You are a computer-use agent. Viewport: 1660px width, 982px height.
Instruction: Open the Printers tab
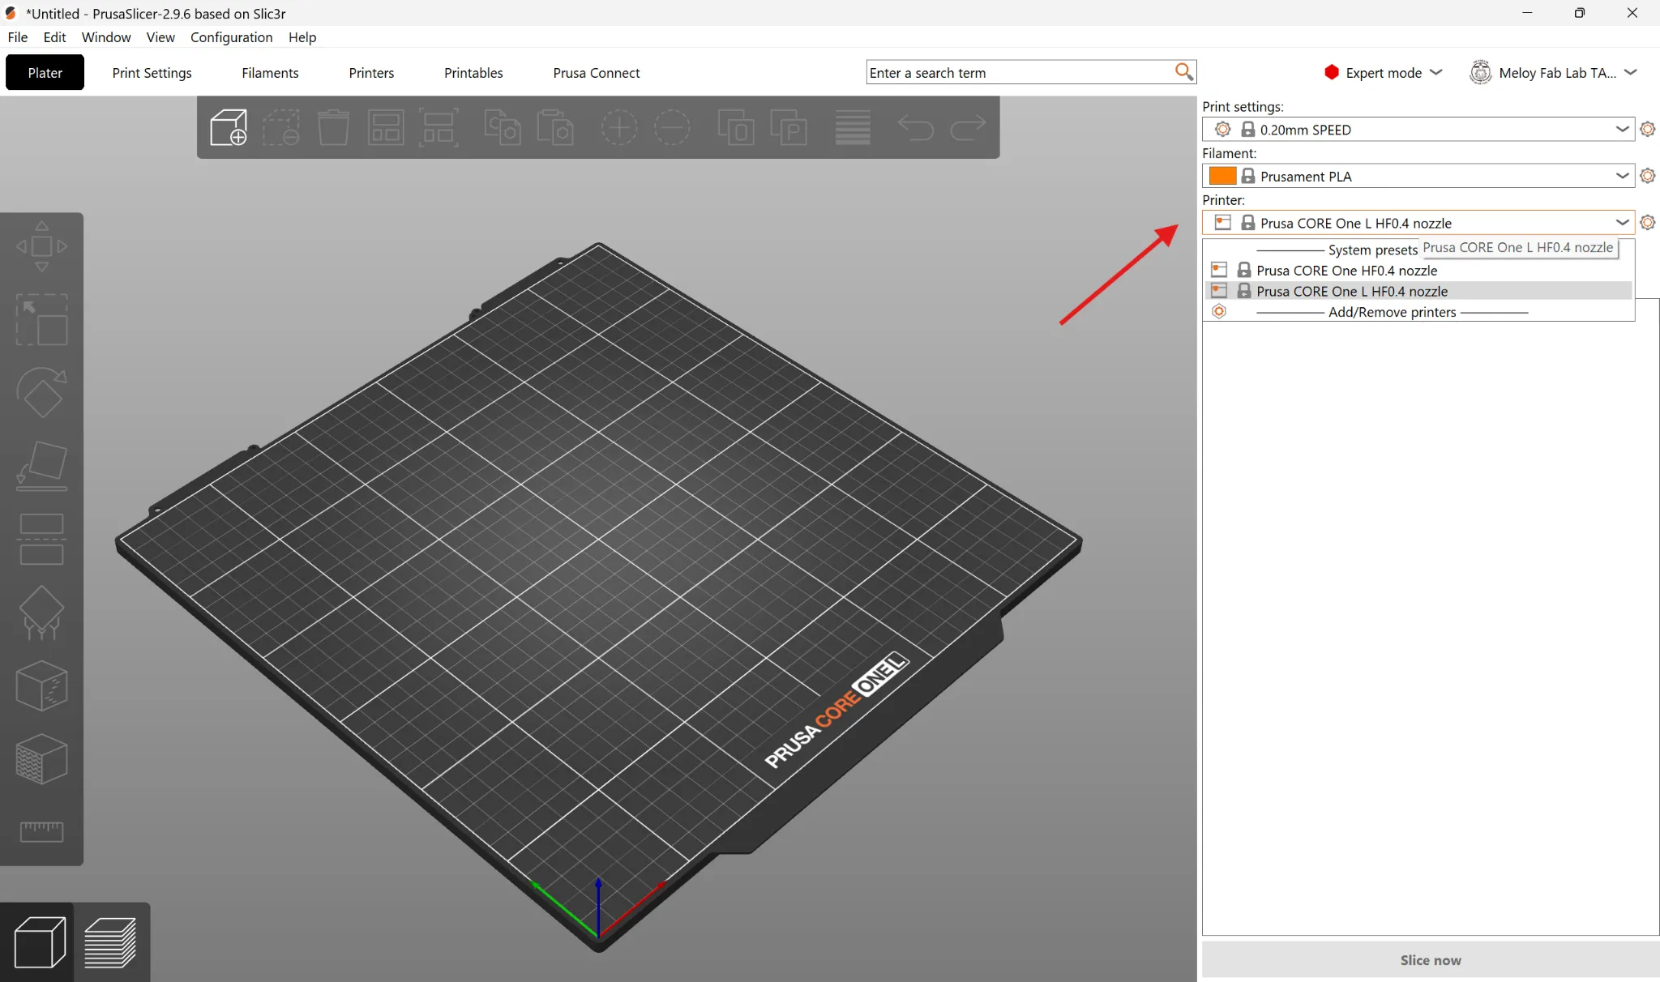[371, 73]
